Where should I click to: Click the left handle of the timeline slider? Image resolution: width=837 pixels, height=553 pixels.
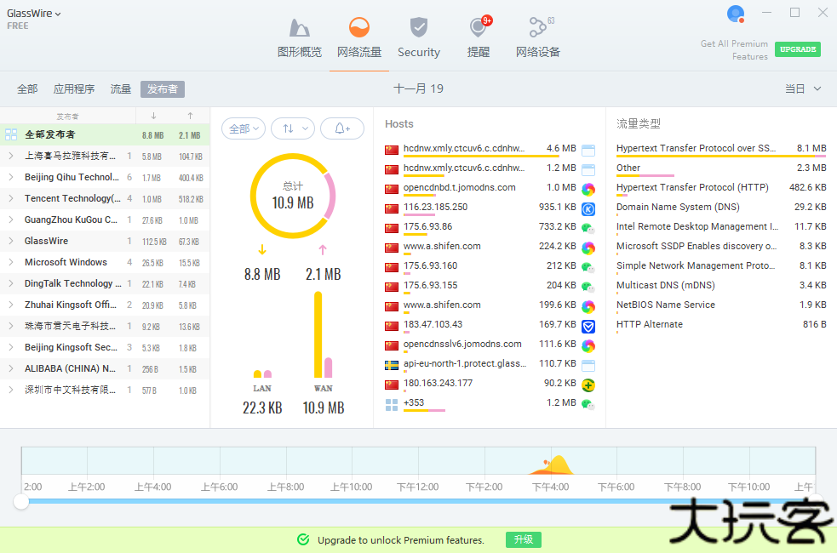point(21,501)
